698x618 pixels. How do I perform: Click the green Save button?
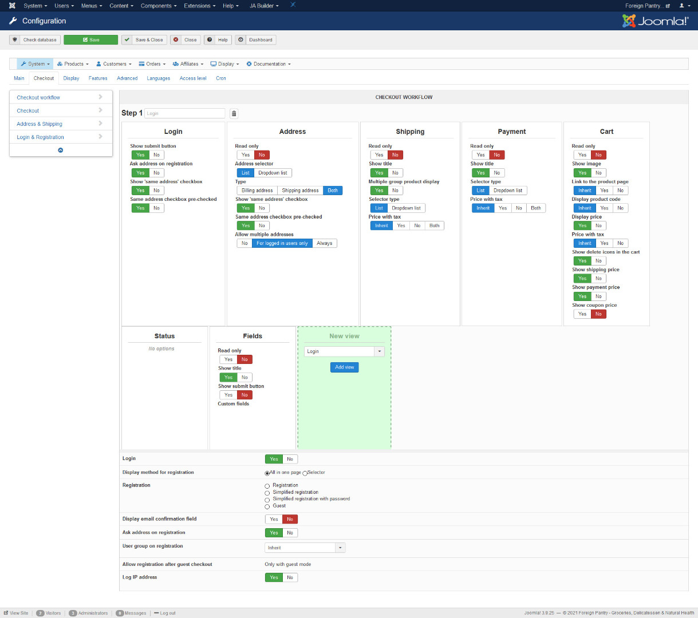(x=90, y=40)
